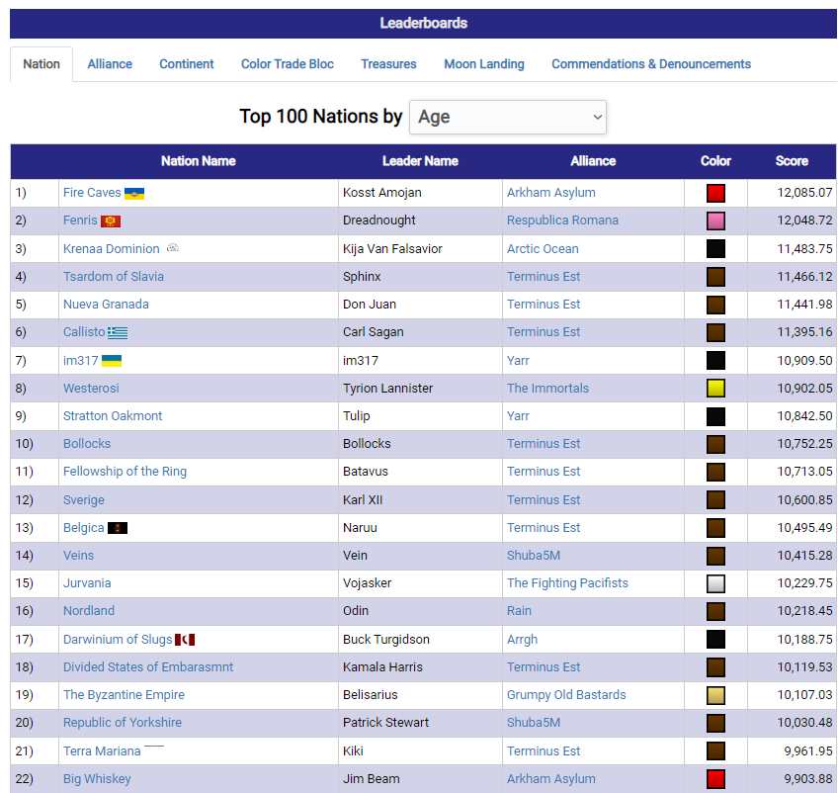Viewport: 838px width, 793px height.
Task: Click the tan swatch for The Byzantine Empire
Action: coord(715,695)
